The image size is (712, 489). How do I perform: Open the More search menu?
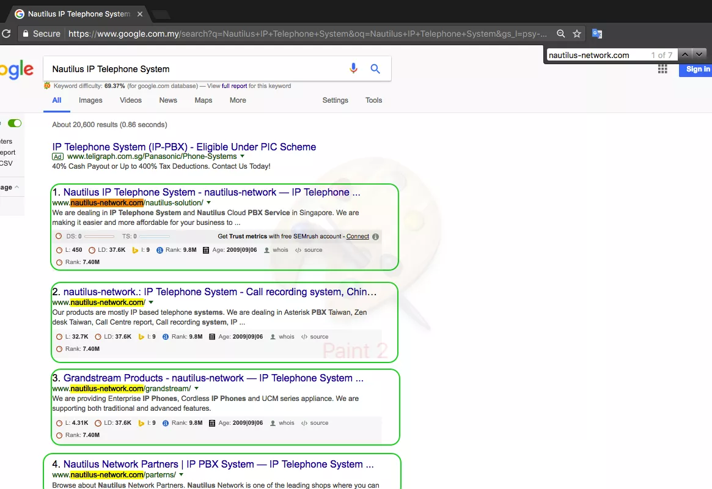click(238, 100)
